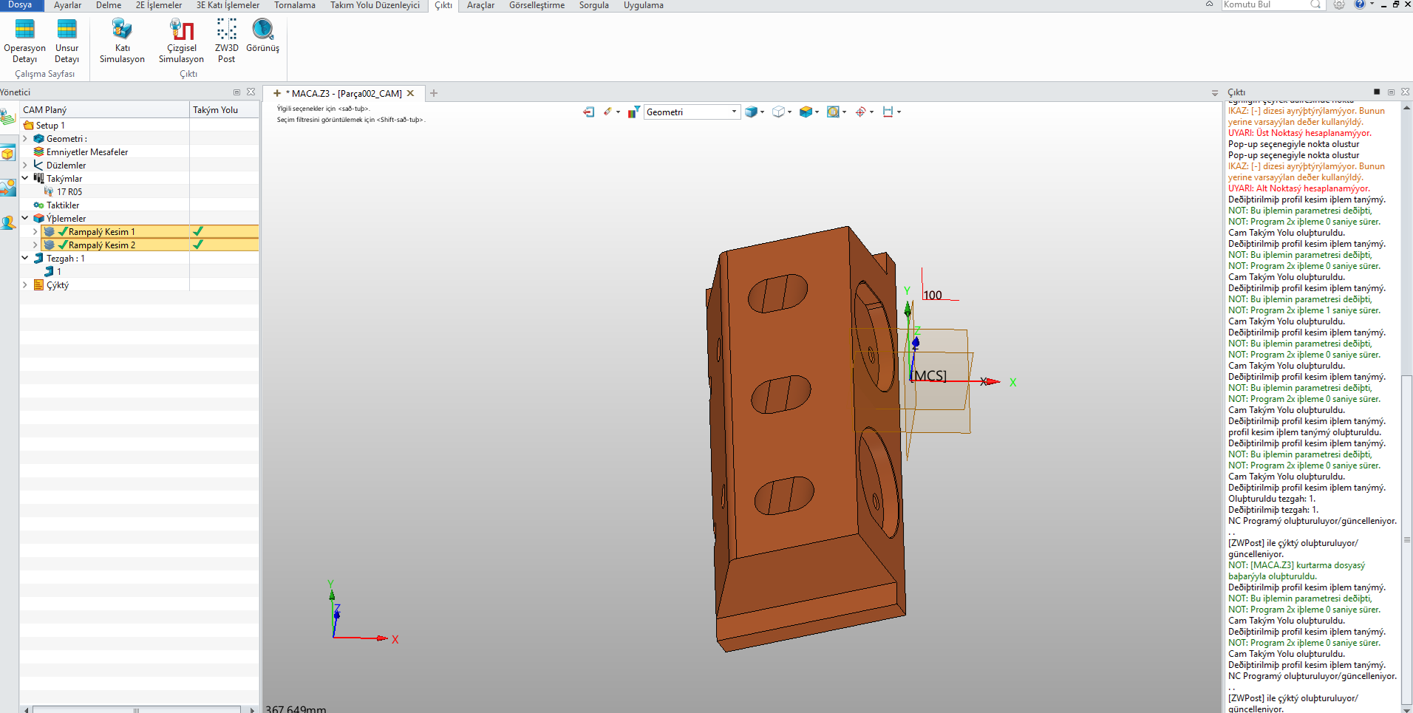Open the CAM plan manager sidebar icon
The image size is (1413, 713).
click(x=8, y=117)
